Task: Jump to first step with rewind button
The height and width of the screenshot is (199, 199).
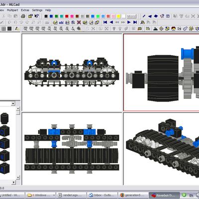Action: 105,22
